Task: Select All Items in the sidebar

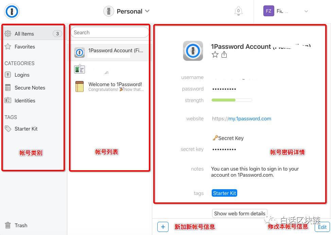Action: click(x=33, y=34)
